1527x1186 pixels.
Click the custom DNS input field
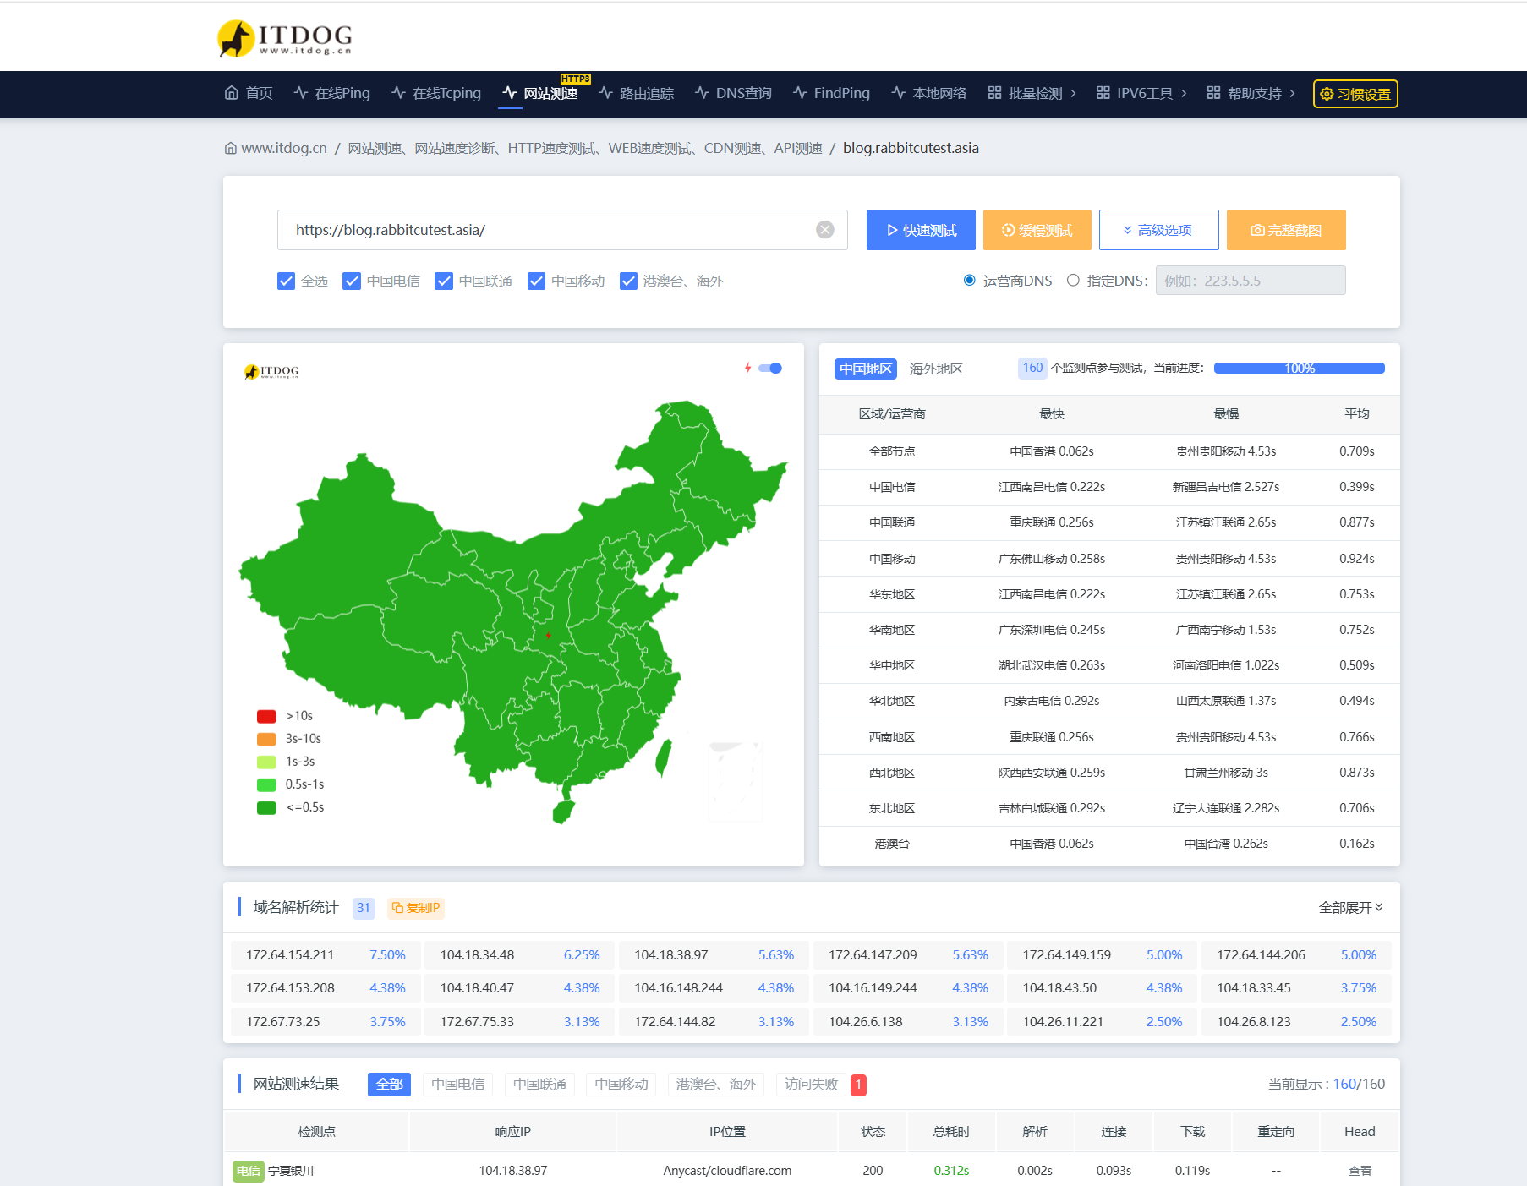click(1250, 281)
